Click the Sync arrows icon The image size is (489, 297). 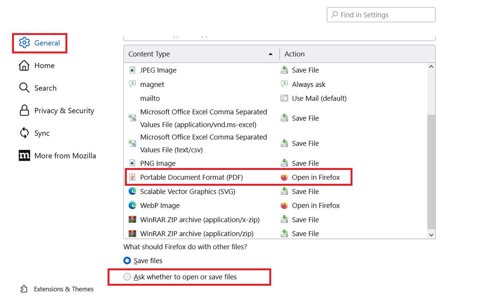pos(24,133)
